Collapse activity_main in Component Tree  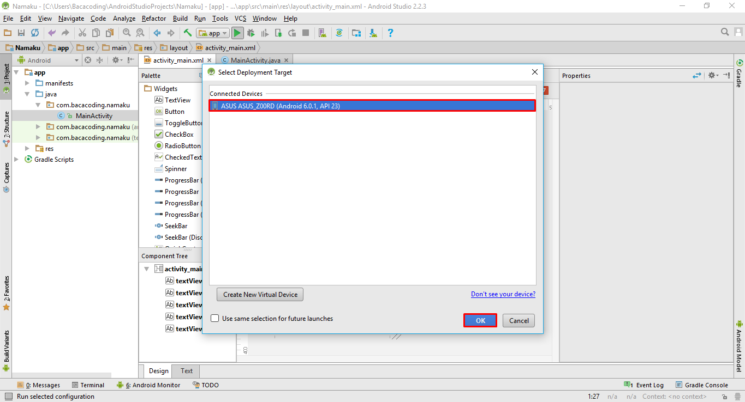(146, 269)
